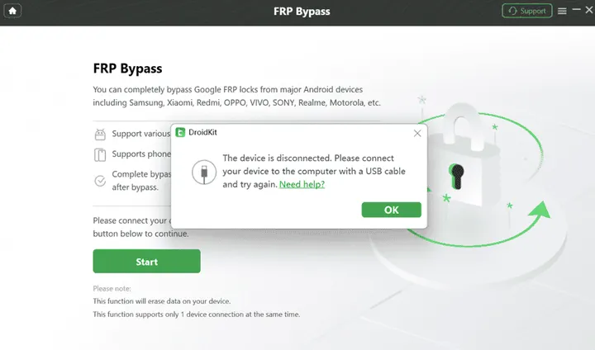Close the FRP Bypass application window
The width and height of the screenshot is (595, 350).
[589, 10]
